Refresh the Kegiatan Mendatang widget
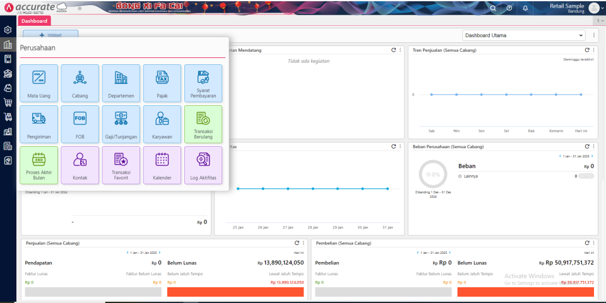 [x=393, y=50]
